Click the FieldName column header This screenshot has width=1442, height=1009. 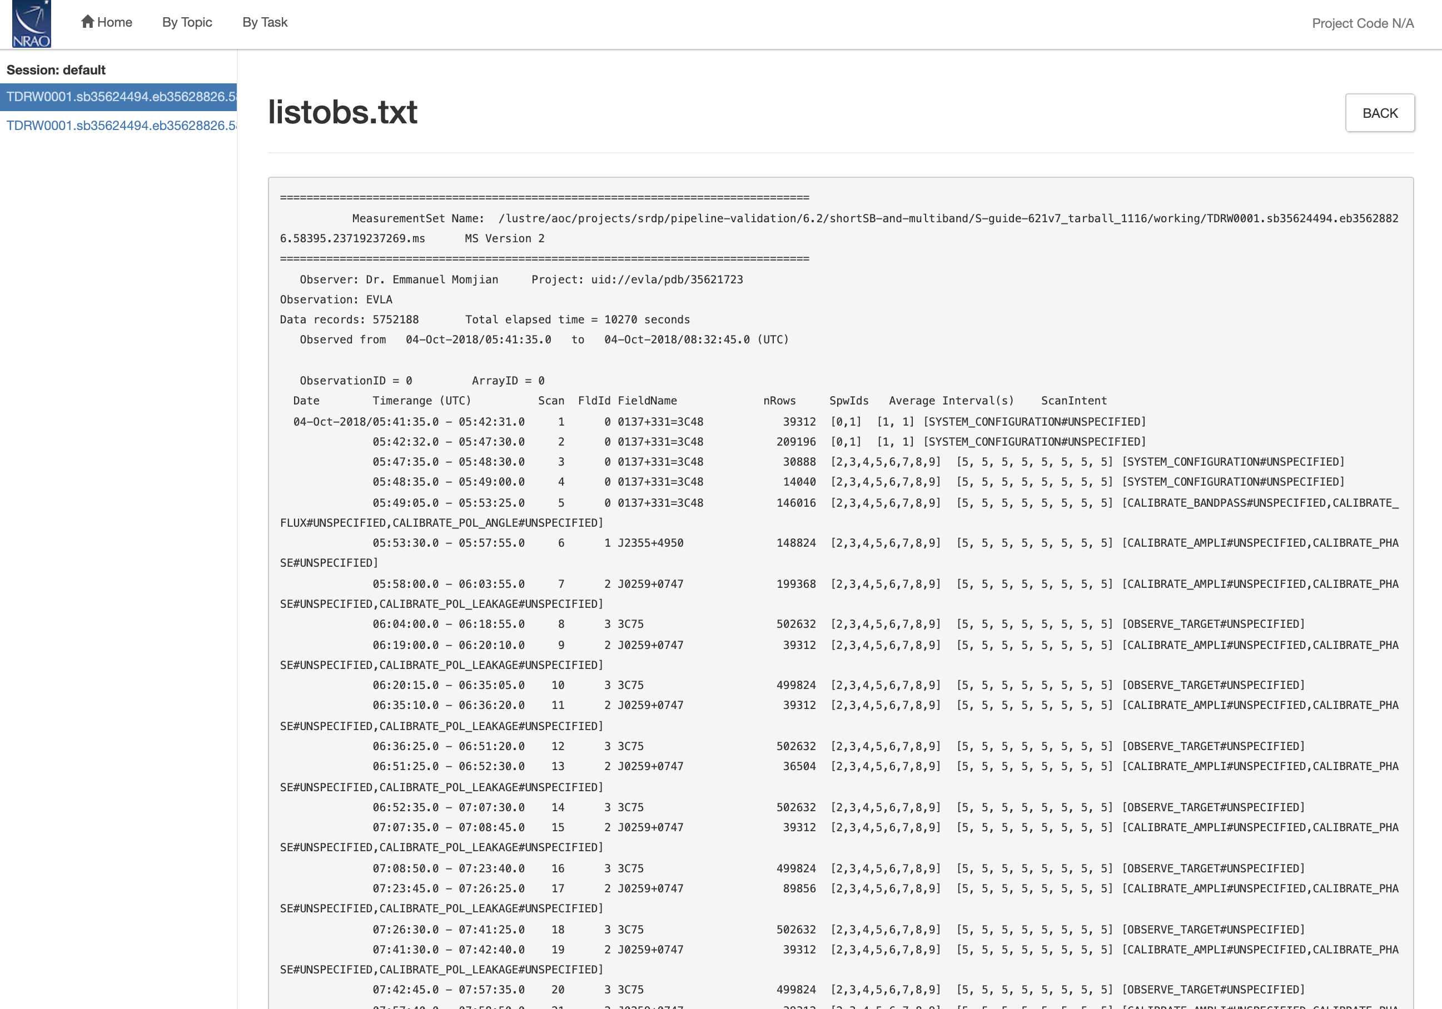click(x=647, y=401)
